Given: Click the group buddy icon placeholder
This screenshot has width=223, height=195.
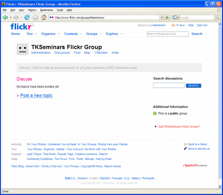Looking at the screenshot, I should 22,49.
